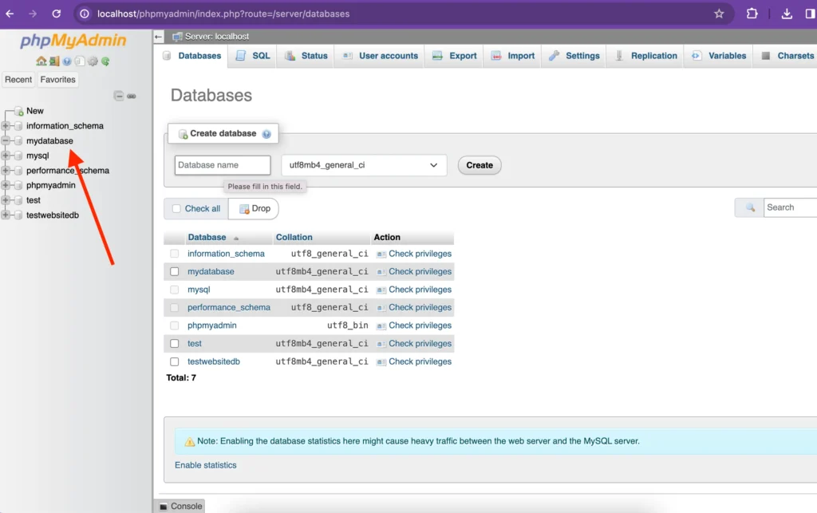
Task: Click phpmyadmin row checkbox
Action: (175, 326)
